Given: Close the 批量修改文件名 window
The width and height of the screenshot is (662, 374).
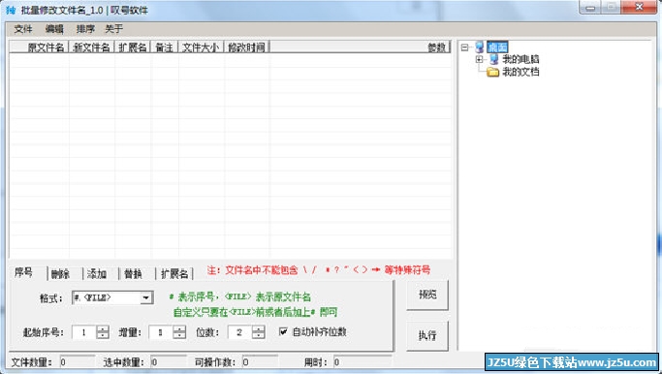Looking at the screenshot, I should pyautogui.click(x=639, y=8).
